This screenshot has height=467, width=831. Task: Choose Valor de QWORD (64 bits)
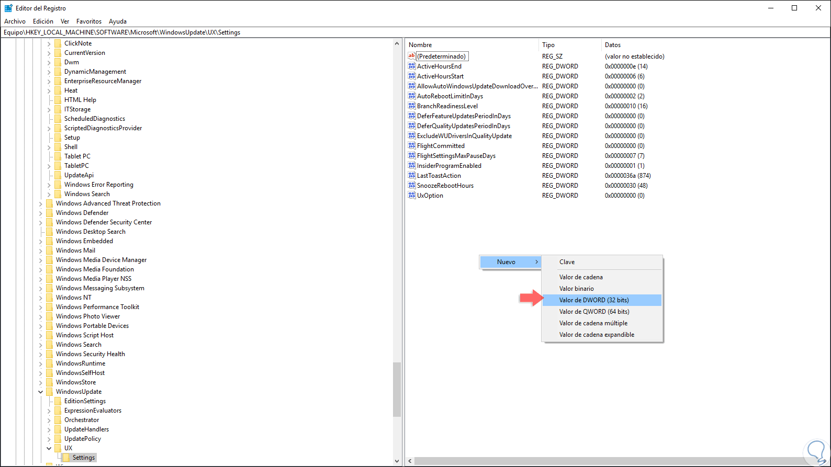[x=602, y=312]
